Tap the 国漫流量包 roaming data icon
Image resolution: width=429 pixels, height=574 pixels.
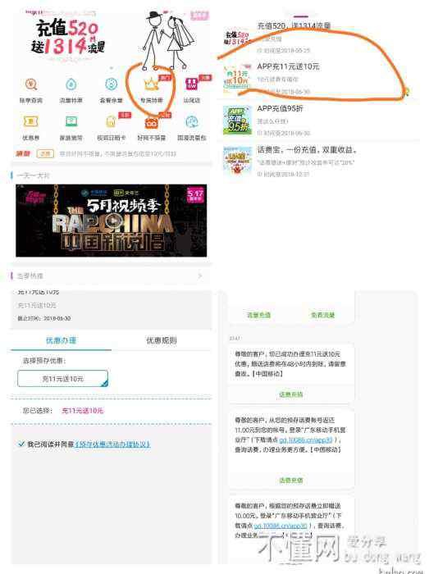coord(192,122)
